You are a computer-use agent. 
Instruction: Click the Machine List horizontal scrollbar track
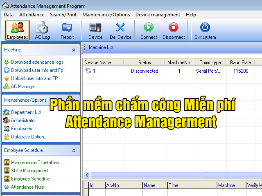[176, 175]
